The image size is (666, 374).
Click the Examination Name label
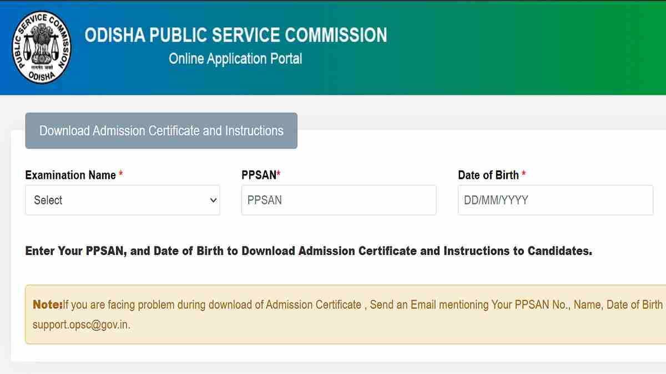point(70,175)
